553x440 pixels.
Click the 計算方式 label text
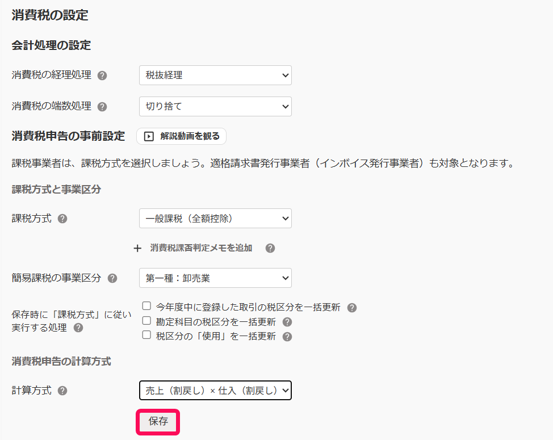[32, 390]
